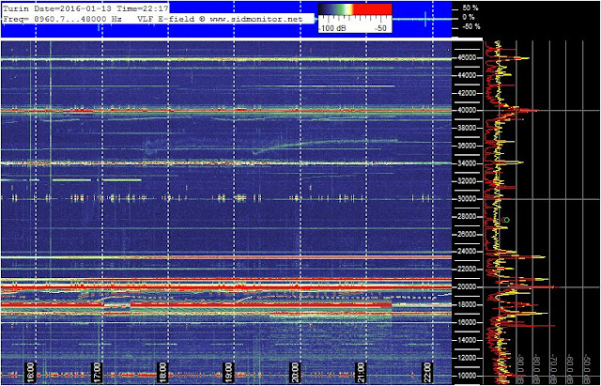Click the 0 % amplitude label
The width and height of the screenshot is (601, 386).
click(469, 17)
